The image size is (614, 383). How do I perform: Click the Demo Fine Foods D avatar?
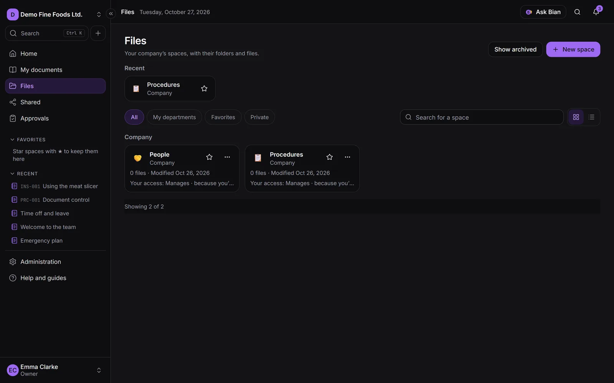click(x=13, y=15)
